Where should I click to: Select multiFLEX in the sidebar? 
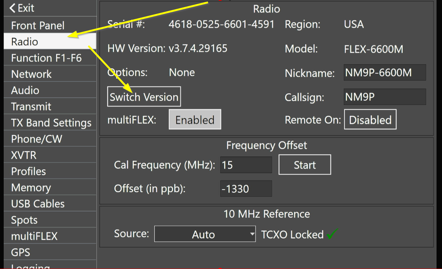(x=50, y=236)
